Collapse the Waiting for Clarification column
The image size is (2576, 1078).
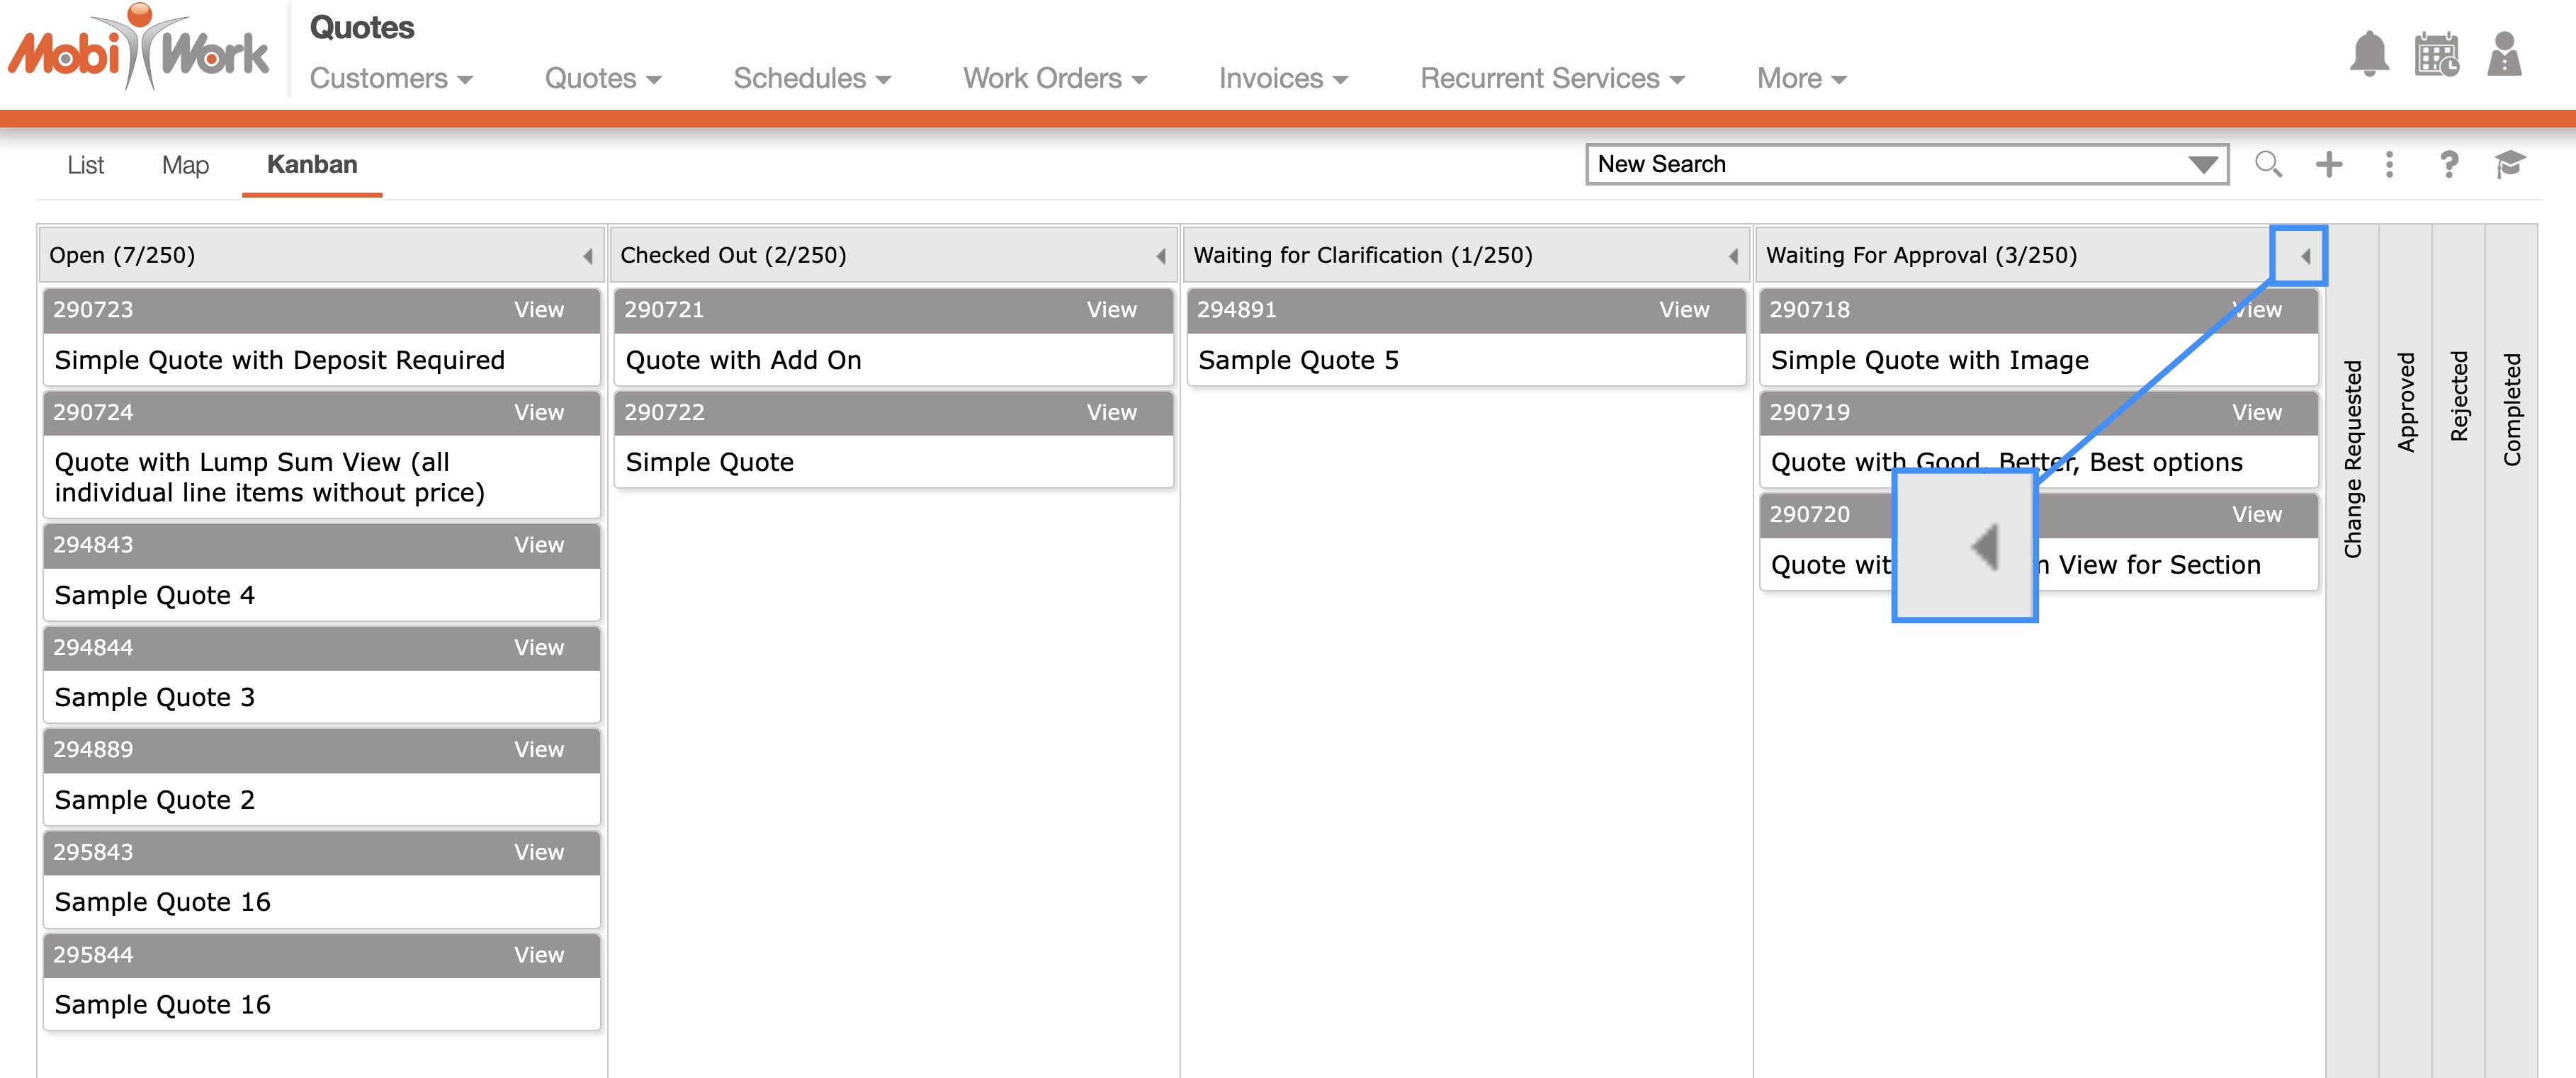click(1733, 256)
